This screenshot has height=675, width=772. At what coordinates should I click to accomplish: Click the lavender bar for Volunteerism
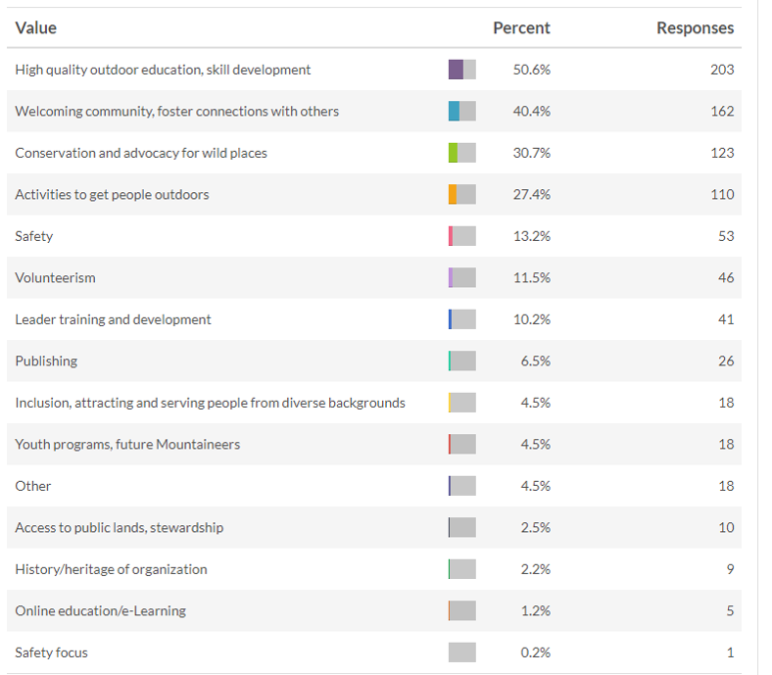(451, 278)
